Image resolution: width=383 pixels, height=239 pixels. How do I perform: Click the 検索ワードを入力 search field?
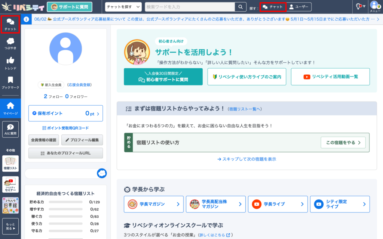pos(189,7)
